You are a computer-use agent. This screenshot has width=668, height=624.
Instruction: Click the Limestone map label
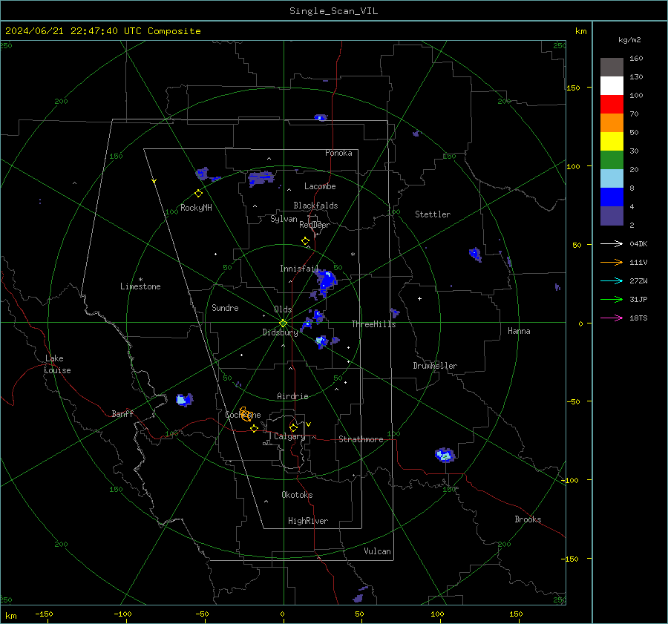coord(140,286)
